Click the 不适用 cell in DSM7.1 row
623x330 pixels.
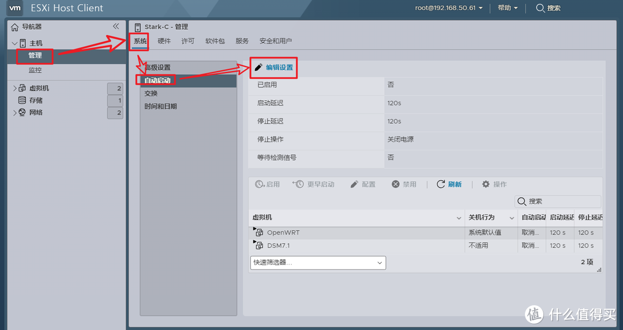point(478,245)
